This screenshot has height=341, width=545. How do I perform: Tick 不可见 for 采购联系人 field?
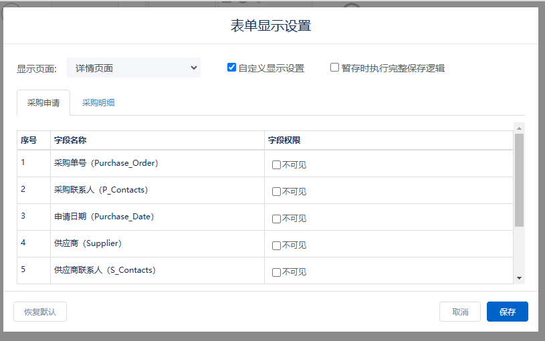point(276,192)
